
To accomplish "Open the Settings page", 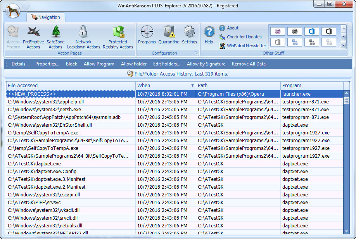I will tap(190, 35).
